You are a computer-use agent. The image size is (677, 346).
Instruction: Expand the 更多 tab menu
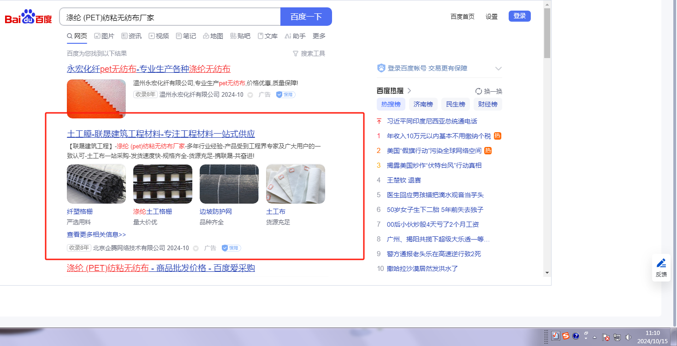[x=319, y=36]
